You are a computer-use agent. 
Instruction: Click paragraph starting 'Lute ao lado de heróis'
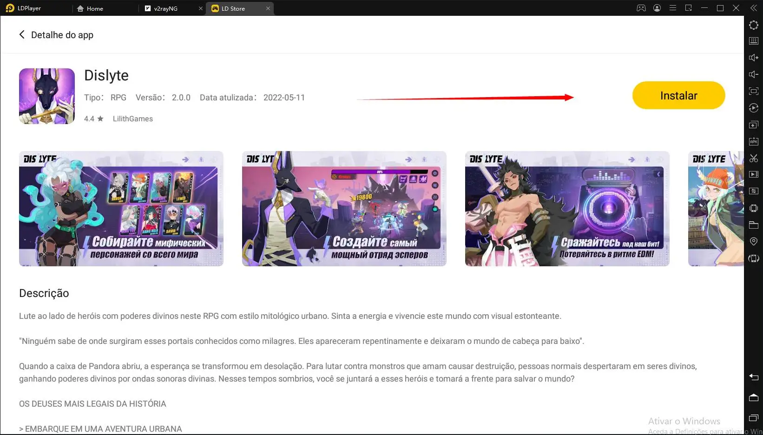pyautogui.click(x=290, y=316)
